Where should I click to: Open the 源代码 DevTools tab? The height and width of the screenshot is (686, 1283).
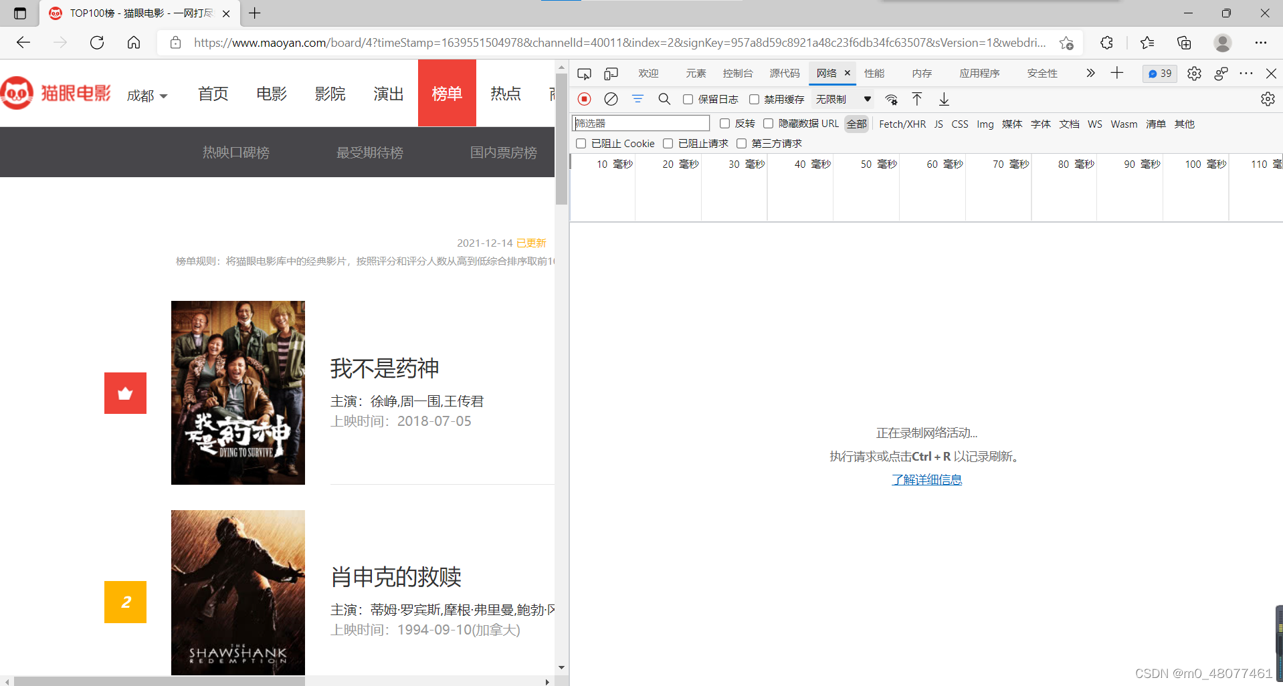(x=785, y=74)
